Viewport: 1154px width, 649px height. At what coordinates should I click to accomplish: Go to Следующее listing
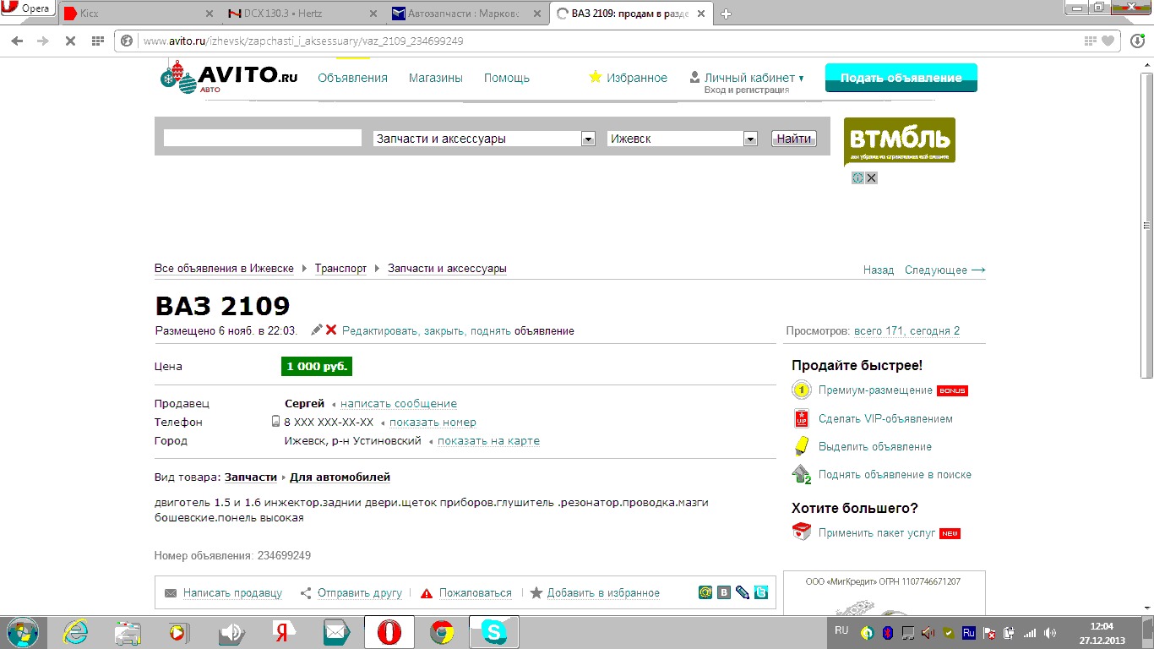click(x=944, y=270)
